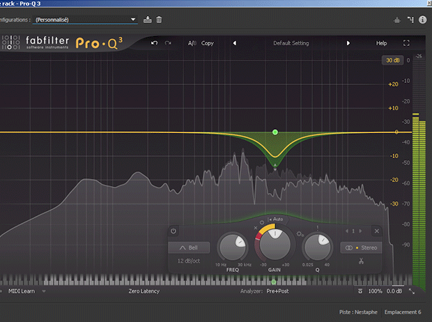The height and width of the screenshot is (322, 432).
Task: Click the Gain-Q interaction gear icon
Action: point(300,234)
